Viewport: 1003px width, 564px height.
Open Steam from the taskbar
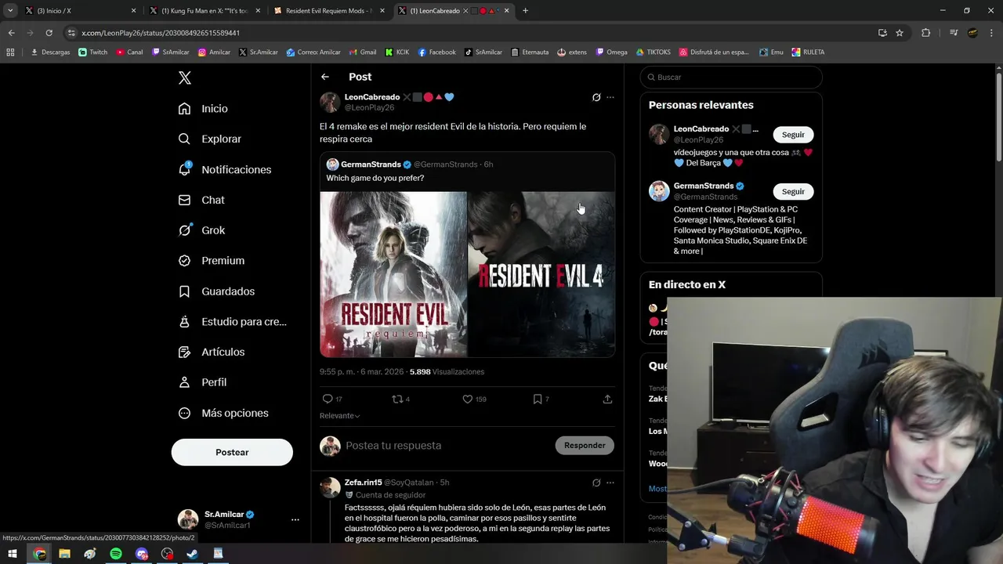(x=193, y=554)
